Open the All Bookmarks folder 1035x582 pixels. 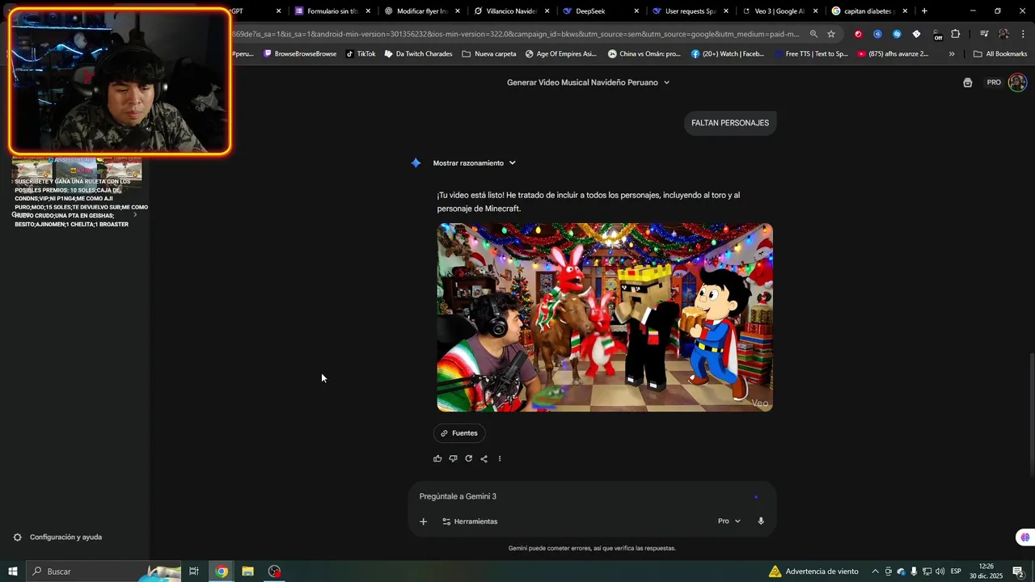pos(1000,54)
